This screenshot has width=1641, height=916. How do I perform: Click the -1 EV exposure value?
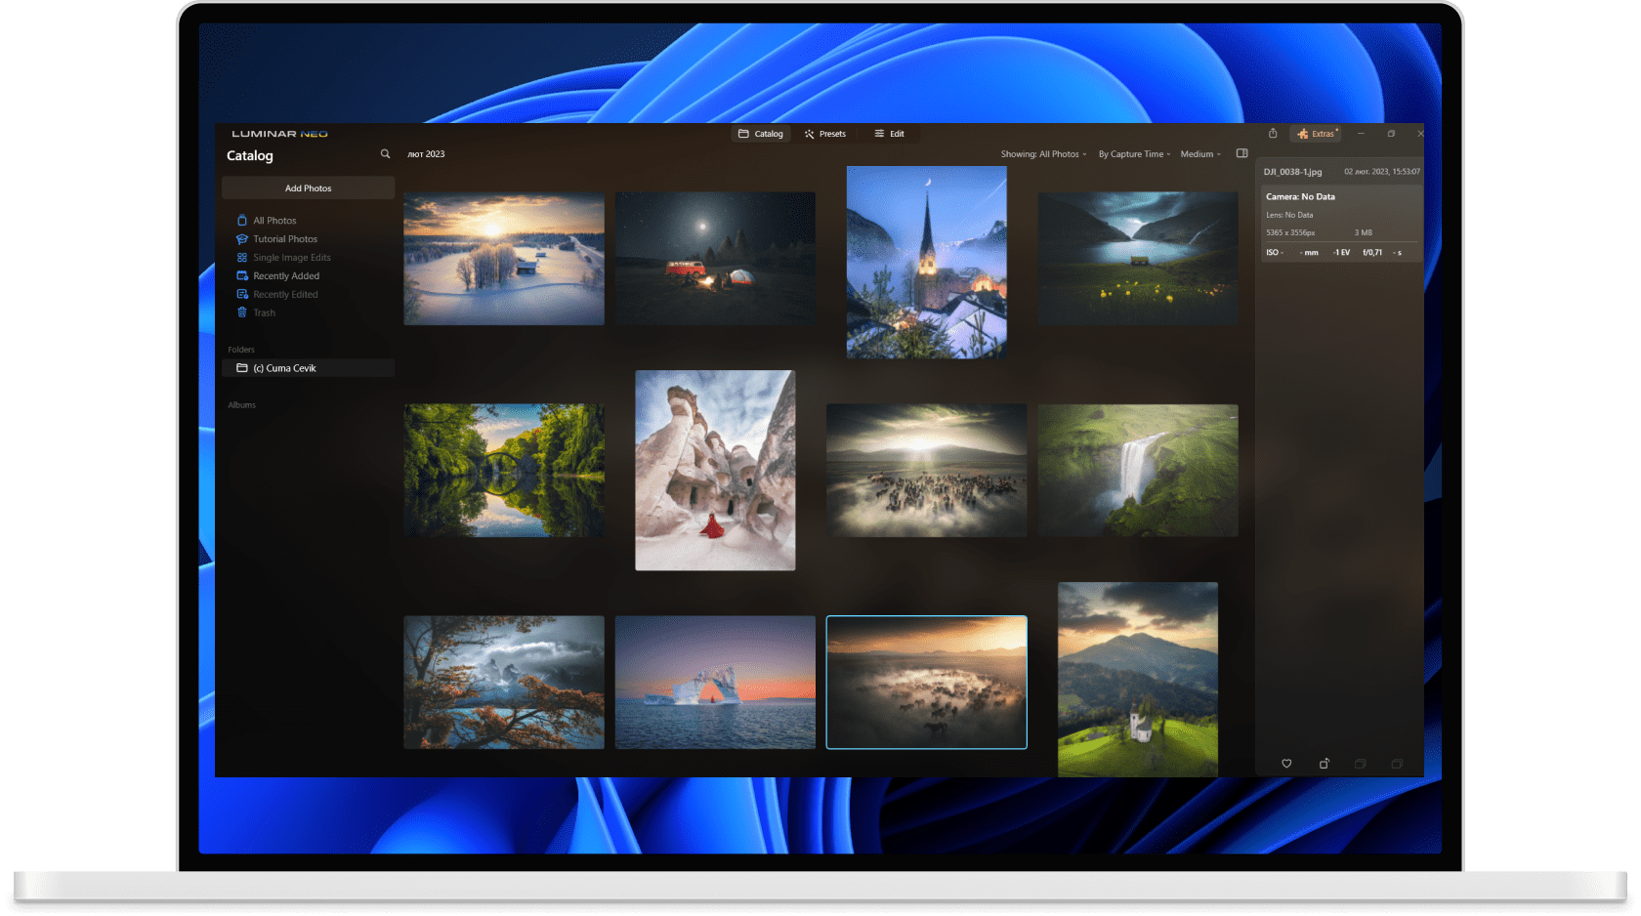click(x=1341, y=253)
